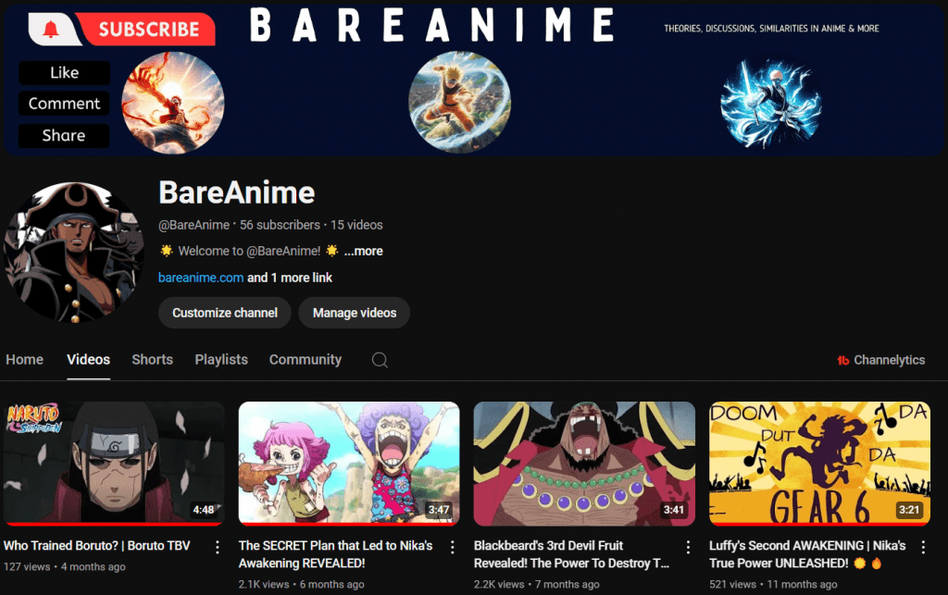Click title 'Blackbeard's 3rd Devil Fruit Revealed!'
The height and width of the screenshot is (595, 948).
(571, 554)
